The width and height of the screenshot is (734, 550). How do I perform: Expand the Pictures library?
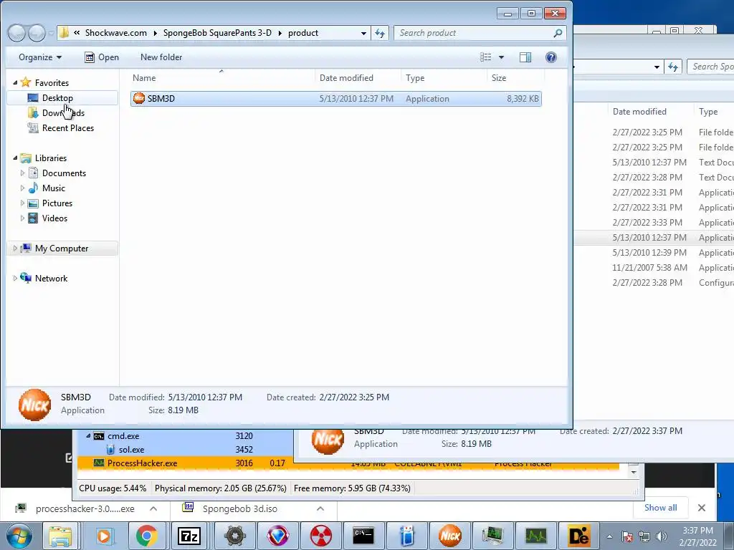pos(22,203)
